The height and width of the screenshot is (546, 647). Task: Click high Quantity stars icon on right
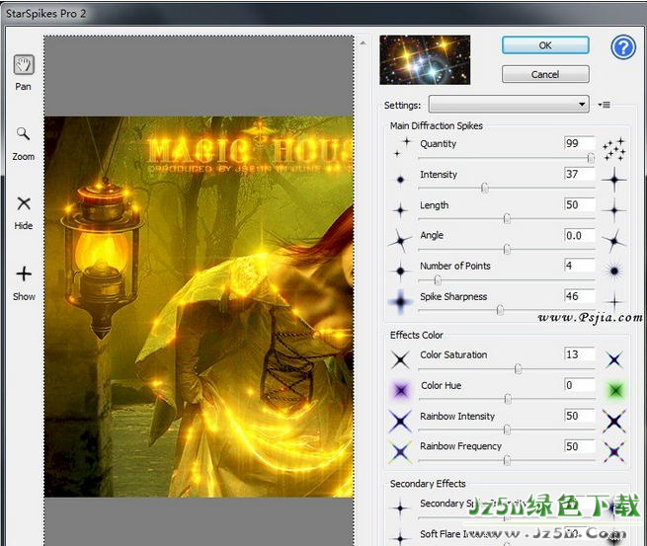(614, 149)
